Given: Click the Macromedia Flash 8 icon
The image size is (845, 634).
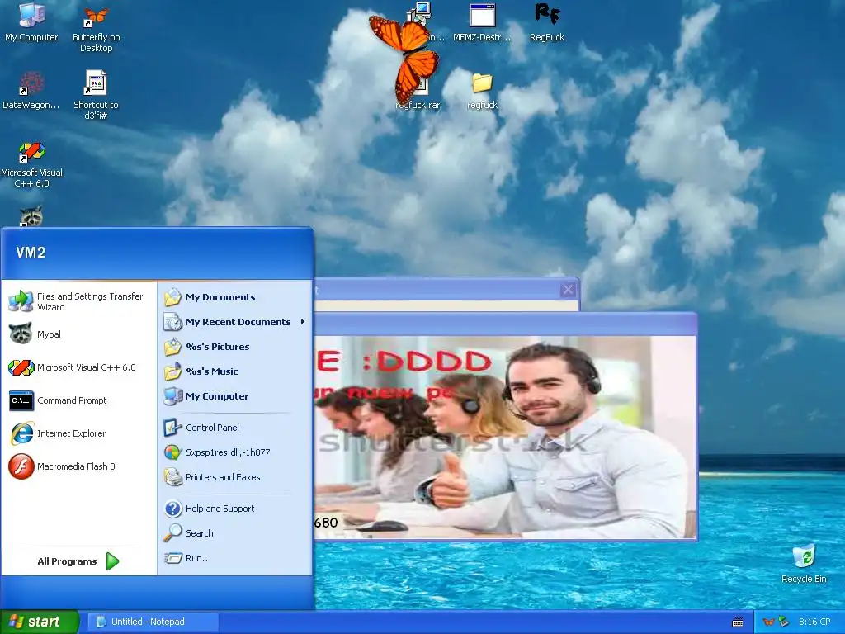Looking at the screenshot, I should pyautogui.click(x=21, y=466).
